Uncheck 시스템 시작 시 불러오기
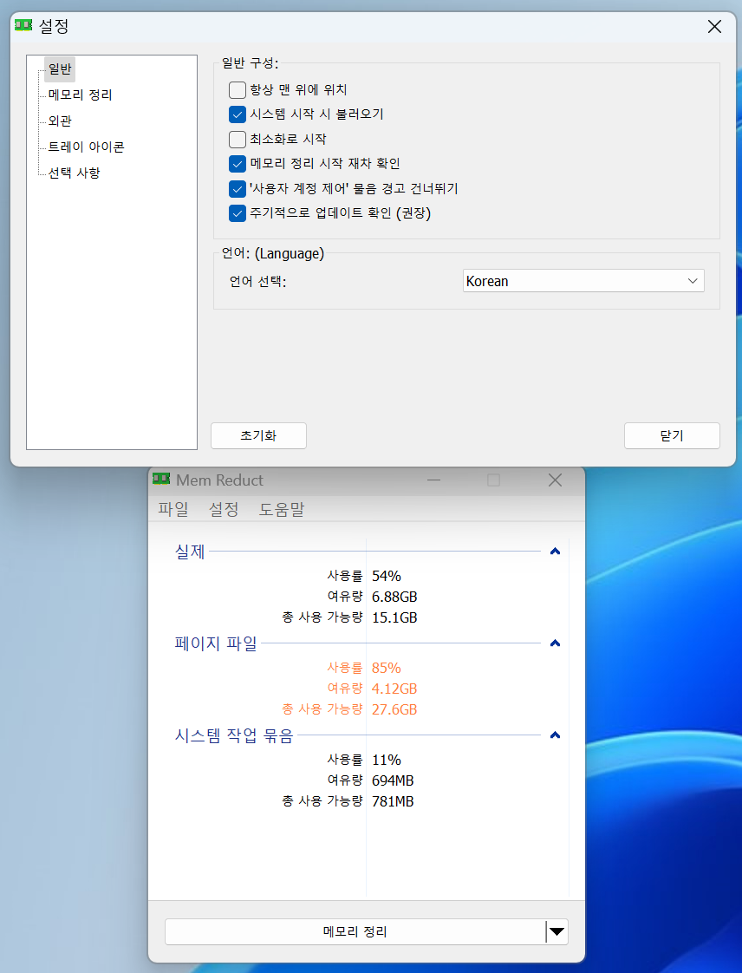Viewport: 742px width, 973px height. click(238, 114)
